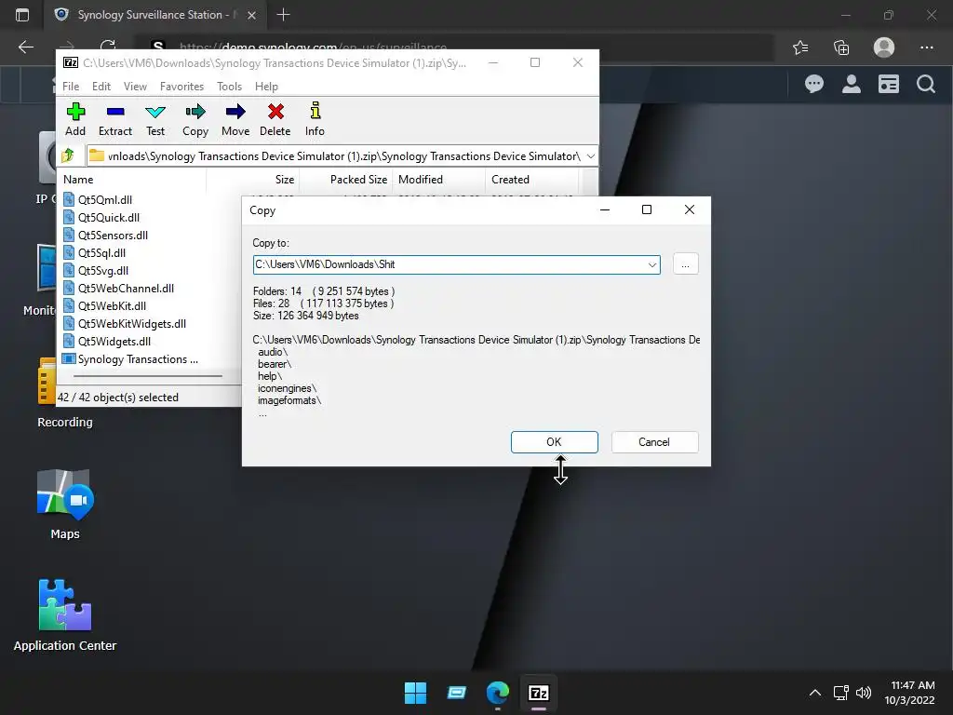Open the Edge profile avatar
Viewport: 953px width, 715px height.
[884, 47]
